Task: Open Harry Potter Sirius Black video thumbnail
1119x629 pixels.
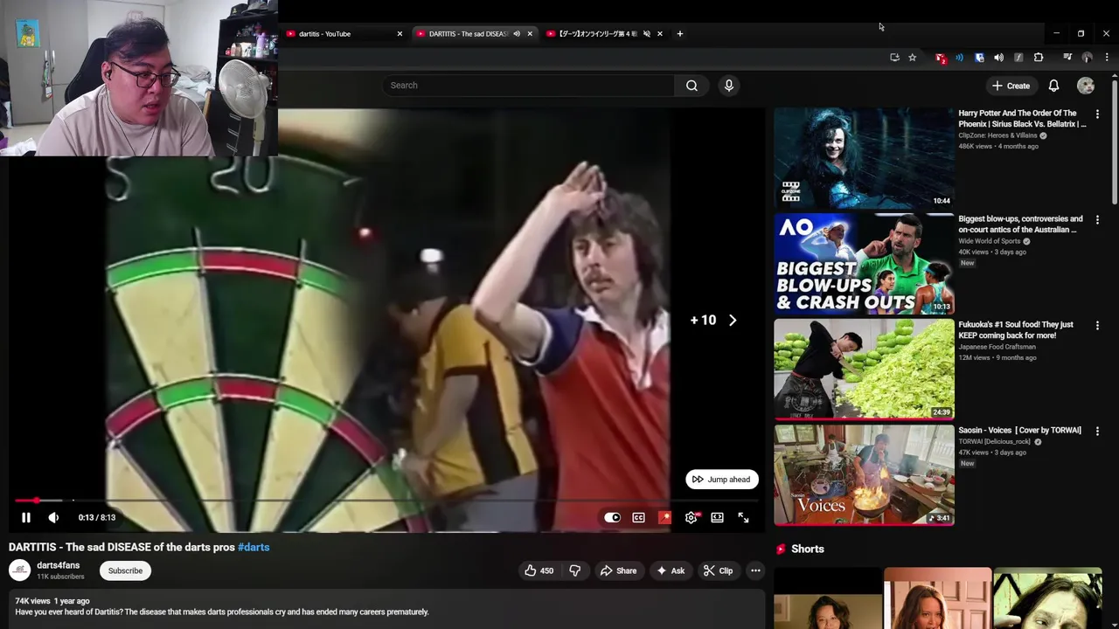Action: point(864,158)
